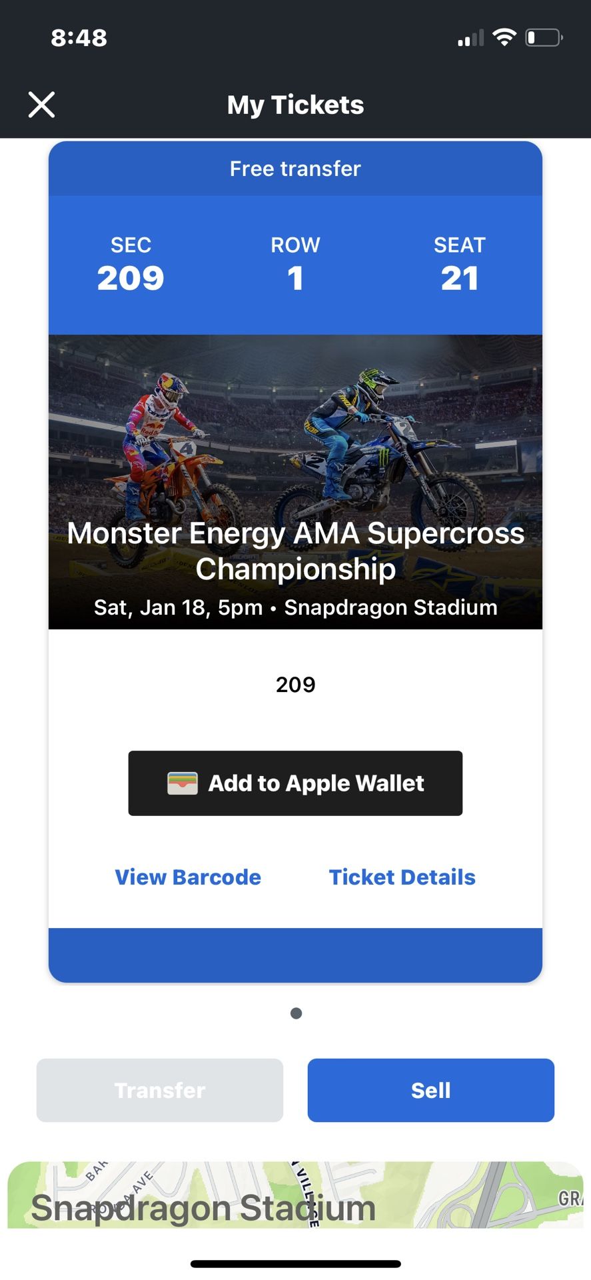Tap the greyed-out Transfer button
Screen dimensions: 591x1280
160,1090
